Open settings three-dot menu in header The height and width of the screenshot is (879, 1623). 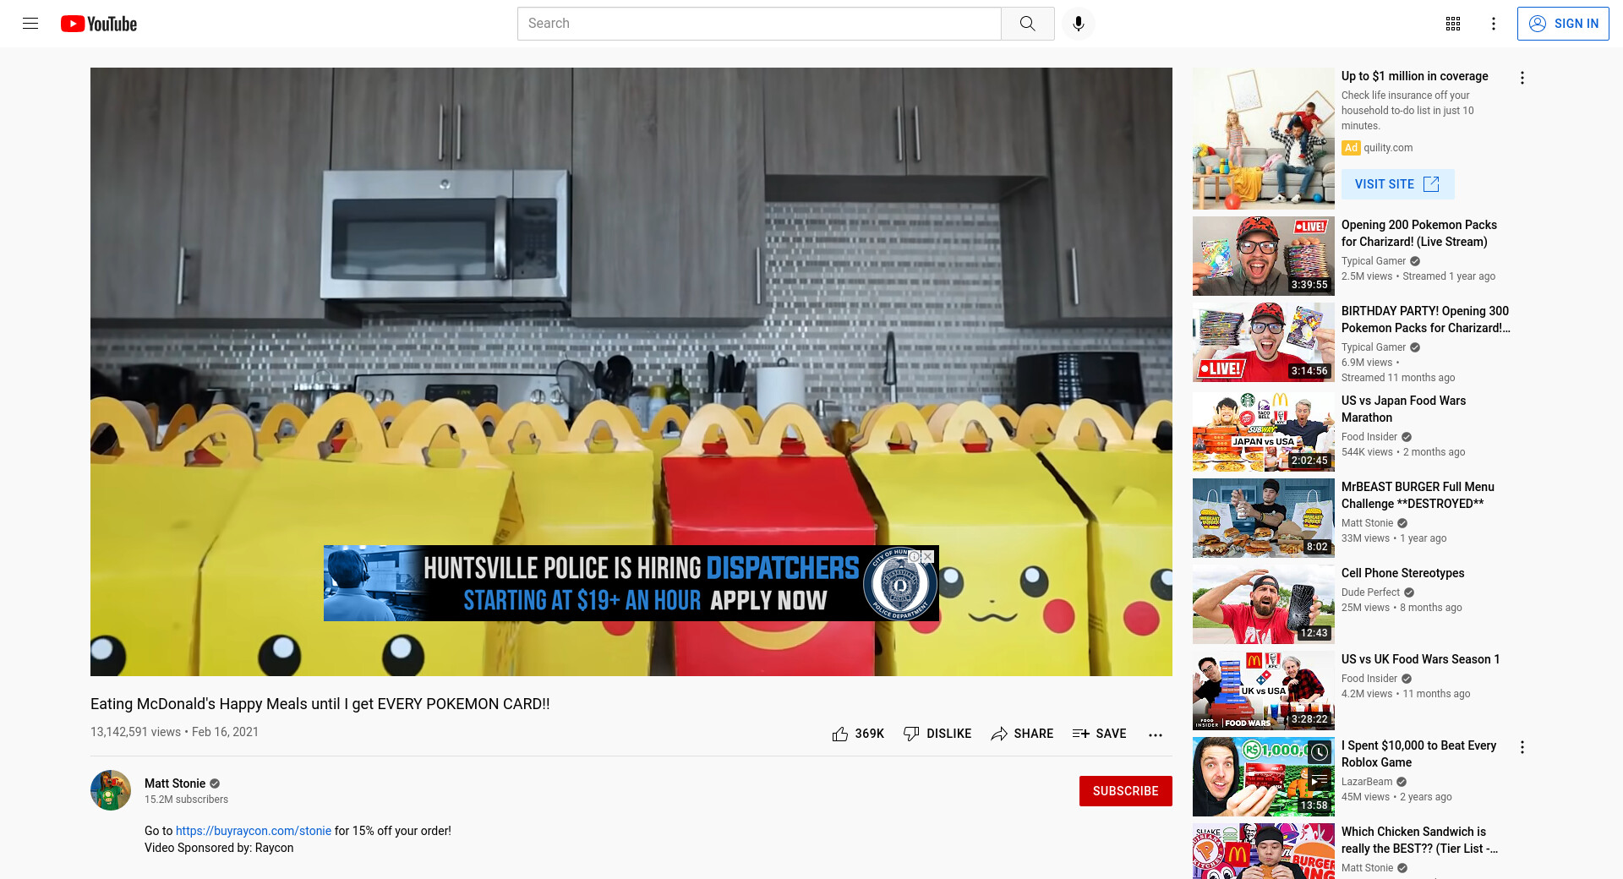point(1494,24)
